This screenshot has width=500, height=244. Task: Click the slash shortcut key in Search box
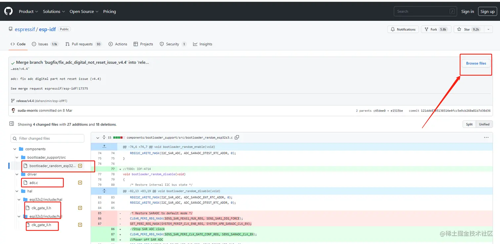(x=452, y=11)
